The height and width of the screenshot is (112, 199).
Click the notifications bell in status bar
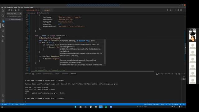184,104
